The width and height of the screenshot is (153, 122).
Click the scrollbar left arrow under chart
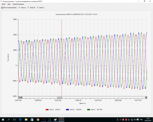(x=21, y=97)
